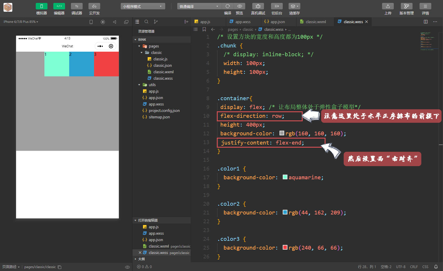Expand the utils folder

pos(161,85)
